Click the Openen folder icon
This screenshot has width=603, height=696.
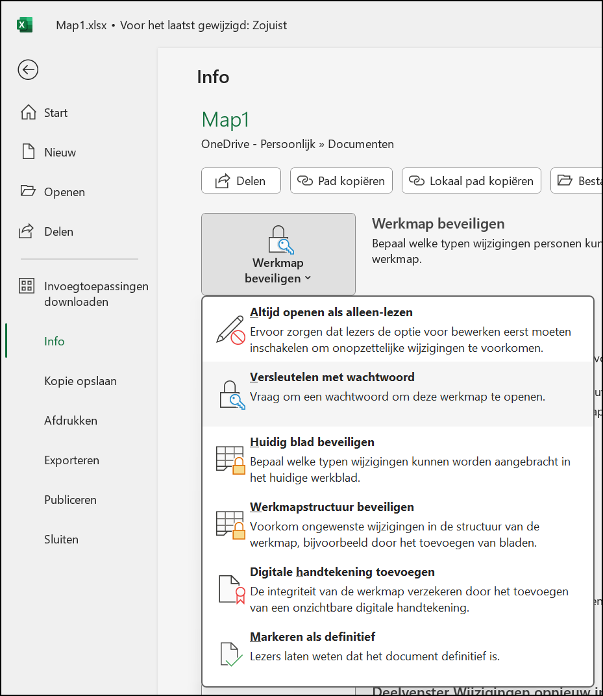28,192
